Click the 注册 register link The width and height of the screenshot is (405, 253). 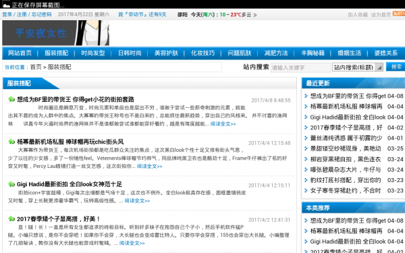(x=22, y=14)
